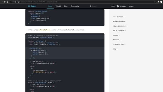The image size is (163, 92).
Task: Click the 'function fetchProfileData()' code line
Action: click(x=39, y=11)
